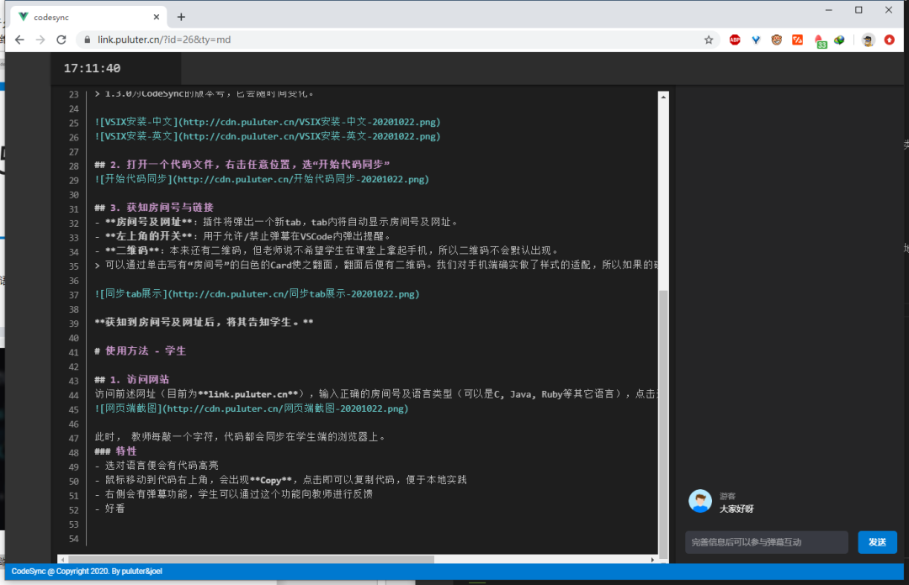Close the codesync tab

157,18
